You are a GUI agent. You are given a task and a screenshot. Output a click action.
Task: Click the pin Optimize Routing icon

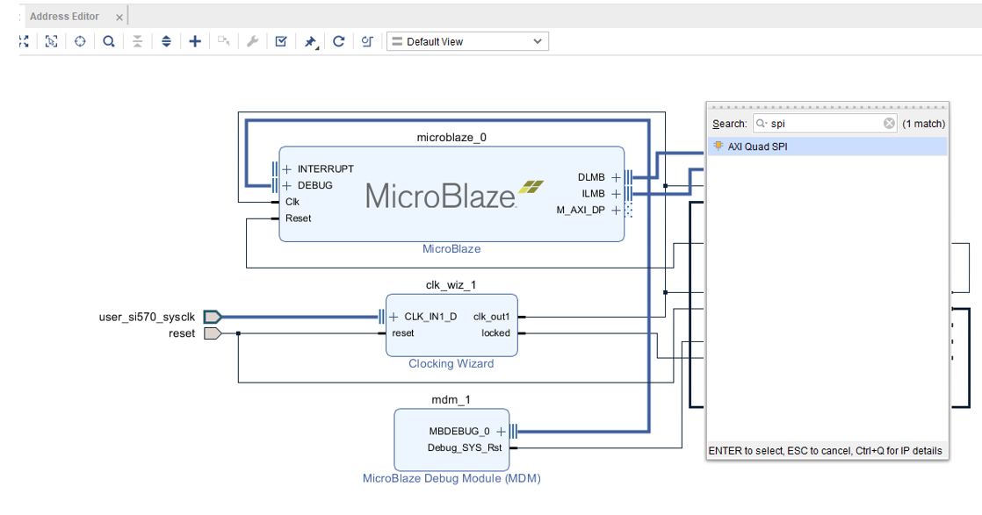(310, 41)
